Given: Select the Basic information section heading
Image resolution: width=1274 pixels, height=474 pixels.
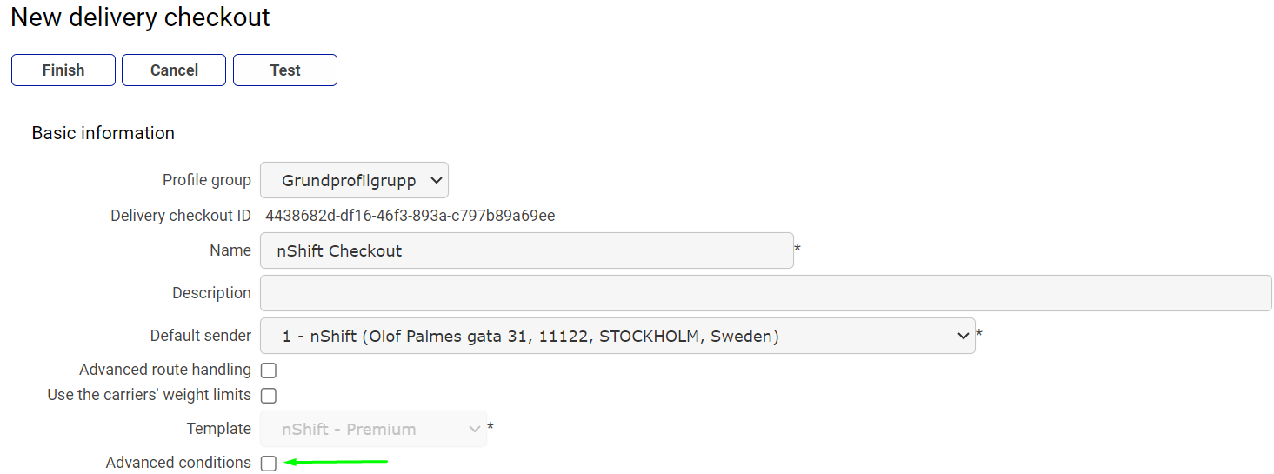Looking at the screenshot, I should pos(103,133).
